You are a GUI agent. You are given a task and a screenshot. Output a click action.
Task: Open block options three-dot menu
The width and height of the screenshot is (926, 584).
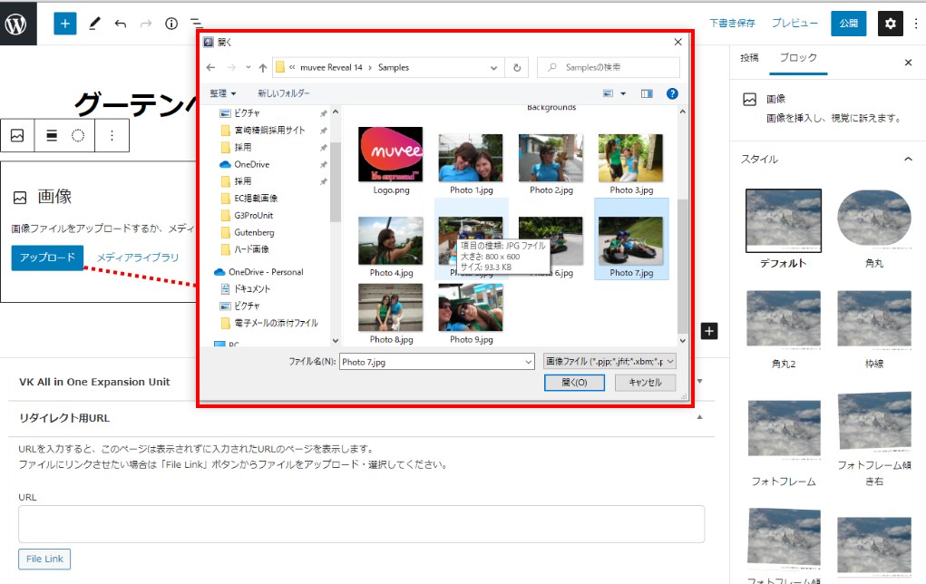click(112, 136)
